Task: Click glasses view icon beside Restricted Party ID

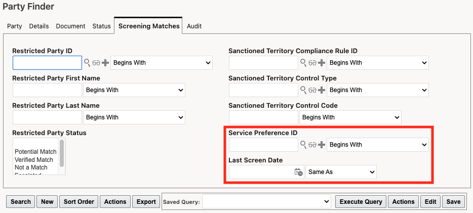Action: pyautogui.click(x=96, y=63)
